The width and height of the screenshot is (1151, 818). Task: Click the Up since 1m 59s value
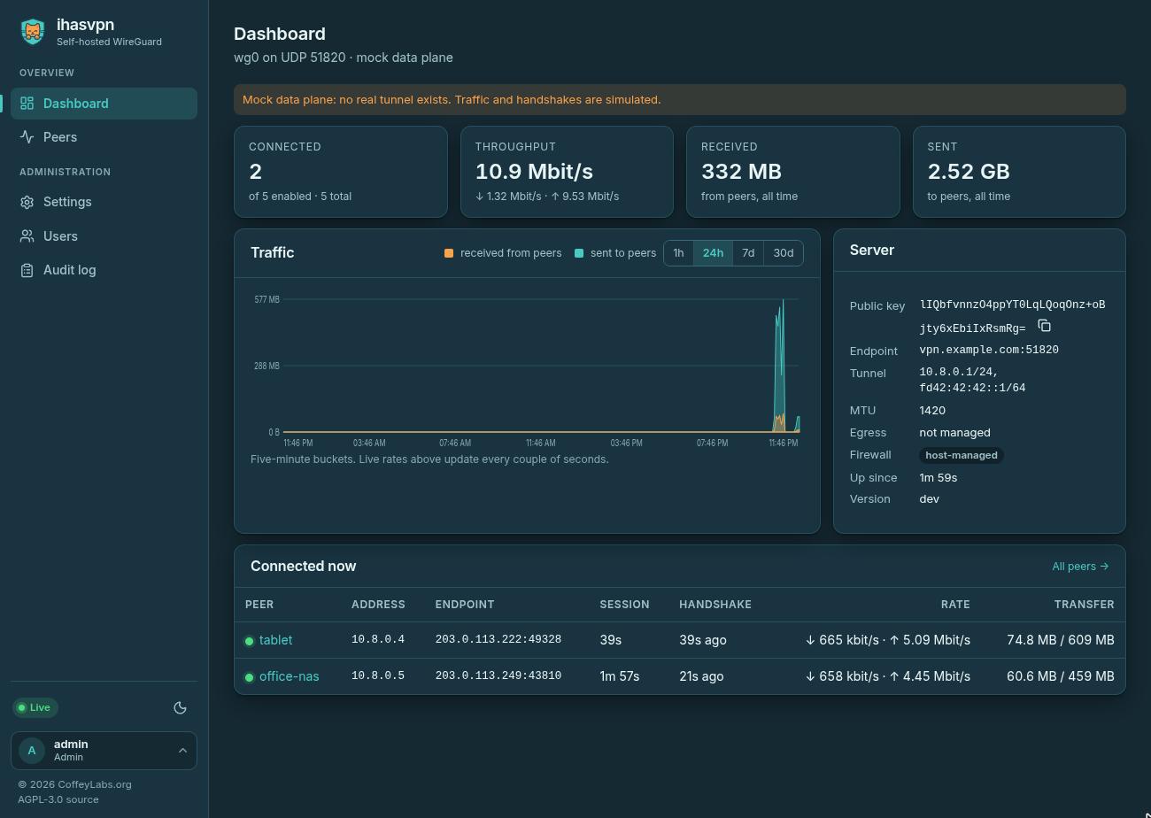[938, 478]
